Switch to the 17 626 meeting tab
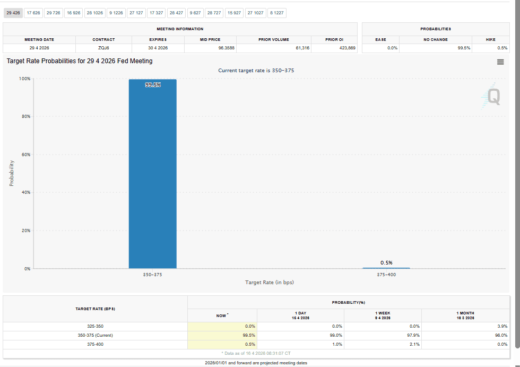The width and height of the screenshot is (520, 367). click(33, 13)
